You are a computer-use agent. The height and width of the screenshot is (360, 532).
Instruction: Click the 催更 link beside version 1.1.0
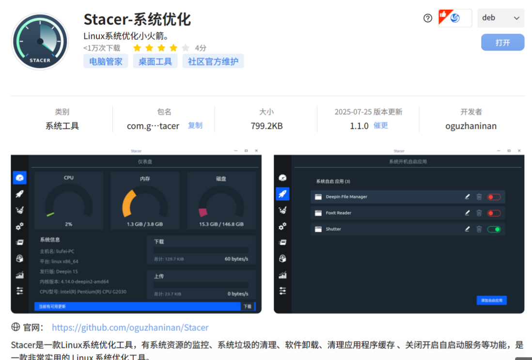(x=381, y=125)
